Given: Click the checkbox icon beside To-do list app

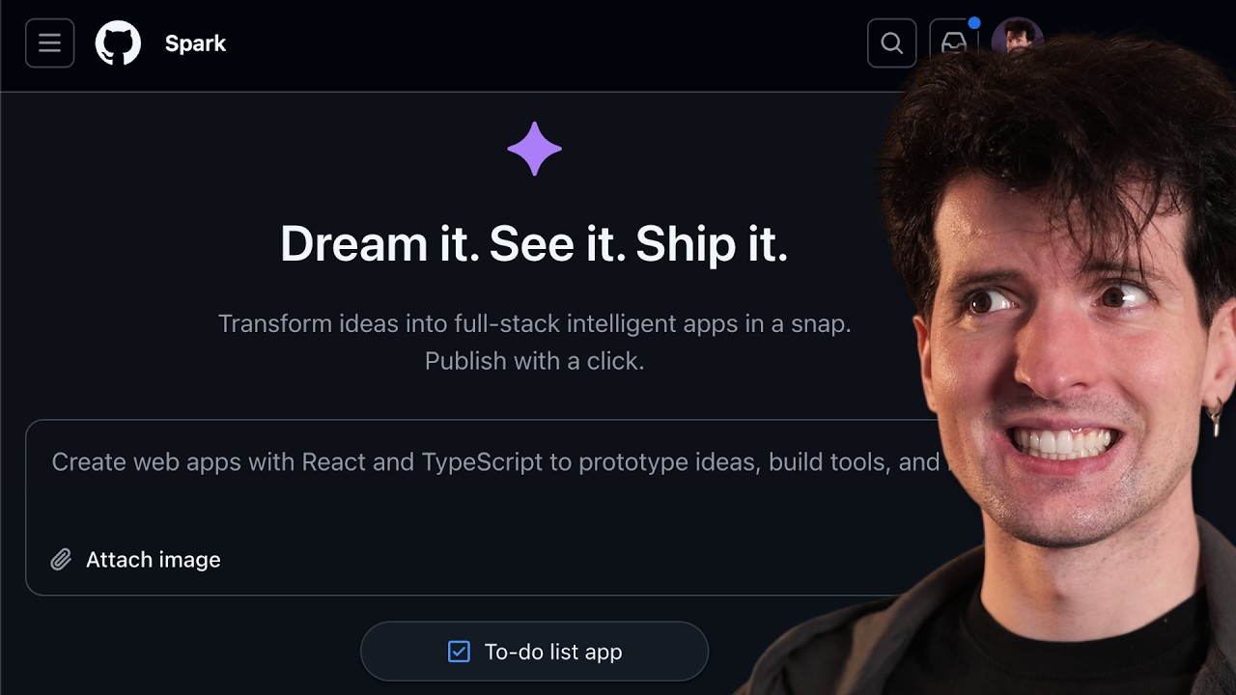Looking at the screenshot, I should tap(459, 652).
